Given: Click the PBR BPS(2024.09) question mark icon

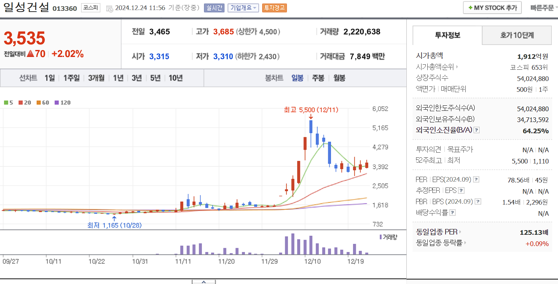Looking at the screenshot, I should click(478, 201).
